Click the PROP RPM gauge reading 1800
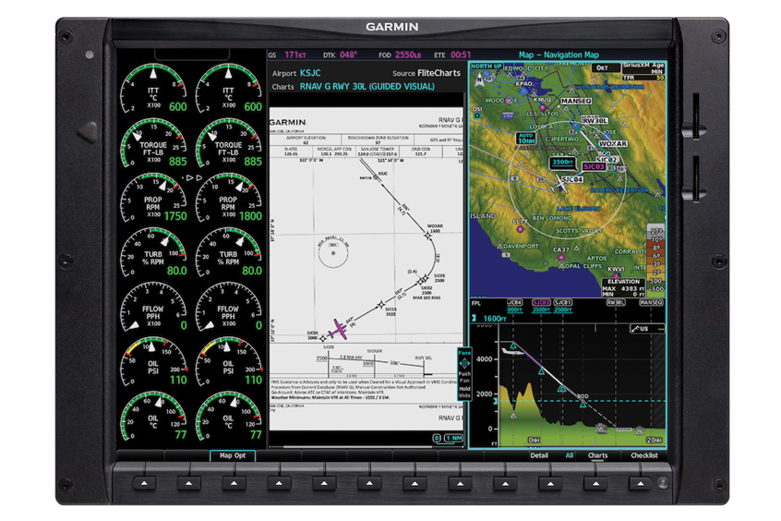Viewport: 781px width, 521px height. [228, 199]
